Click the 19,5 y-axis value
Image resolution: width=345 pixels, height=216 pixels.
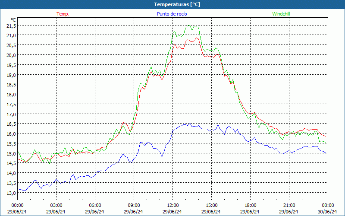(x=11, y=65)
